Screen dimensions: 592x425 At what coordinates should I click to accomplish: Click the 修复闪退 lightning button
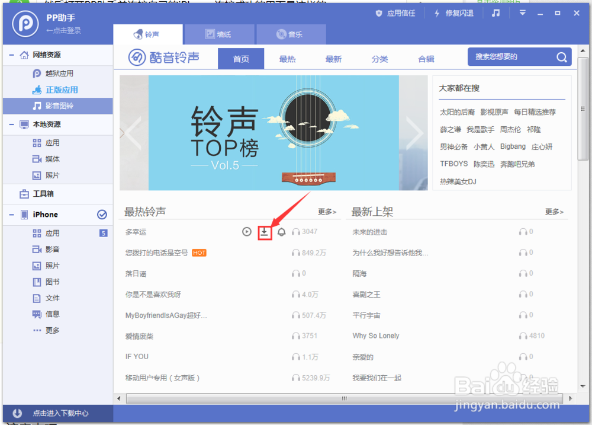tap(453, 13)
